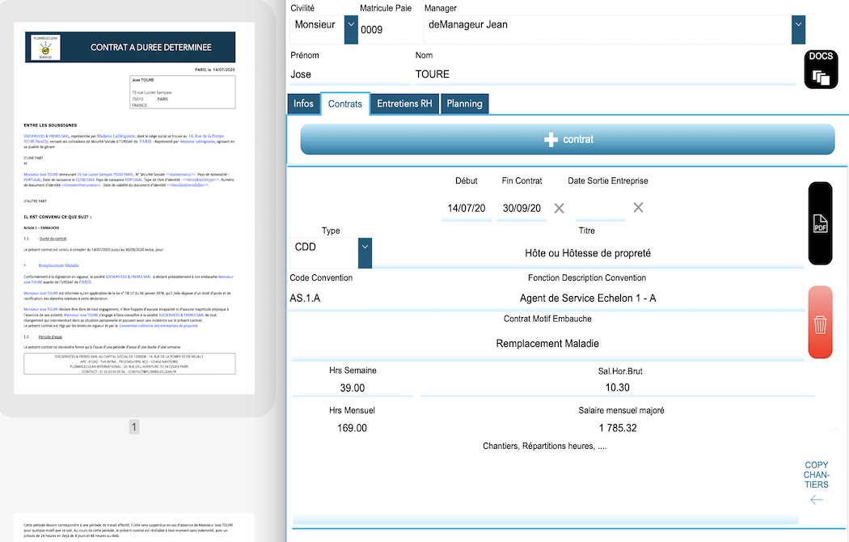The image size is (849, 542).
Task: Expand the Civilité dropdown
Action: point(351,30)
